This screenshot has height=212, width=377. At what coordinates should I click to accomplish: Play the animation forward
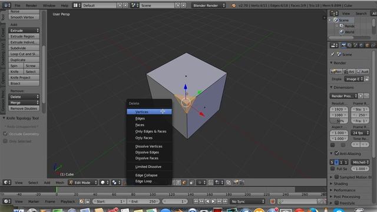click(213, 201)
